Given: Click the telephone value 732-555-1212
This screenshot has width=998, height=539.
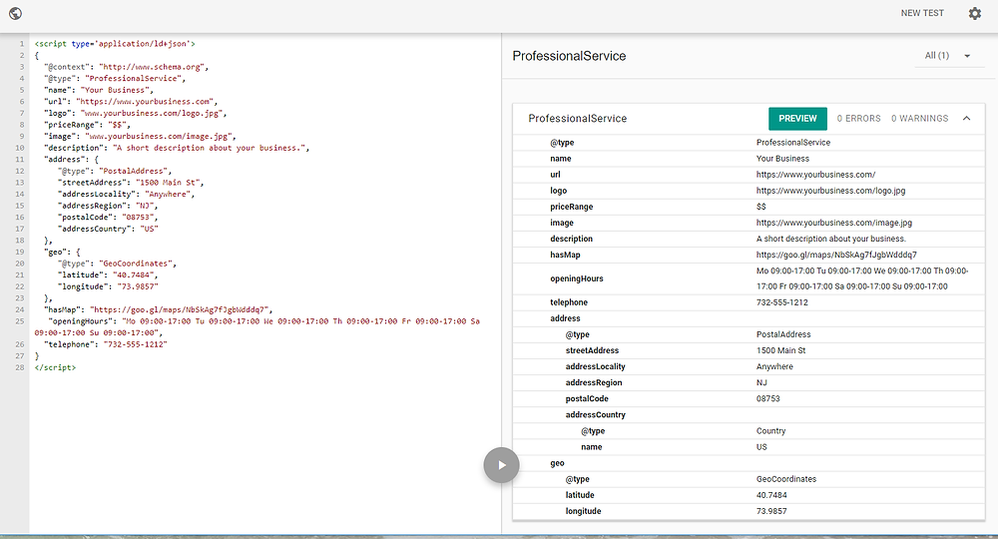Looking at the screenshot, I should 781,302.
